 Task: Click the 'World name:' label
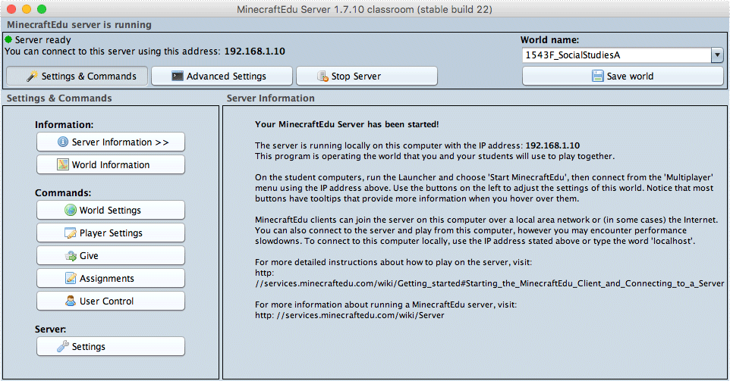pos(549,40)
